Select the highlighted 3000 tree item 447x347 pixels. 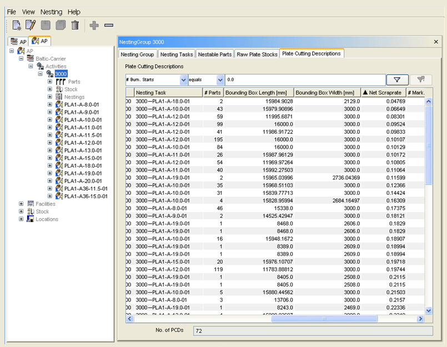61,74
